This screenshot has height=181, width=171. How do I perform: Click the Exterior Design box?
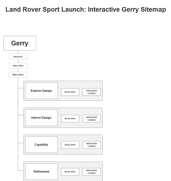click(x=41, y=91)
